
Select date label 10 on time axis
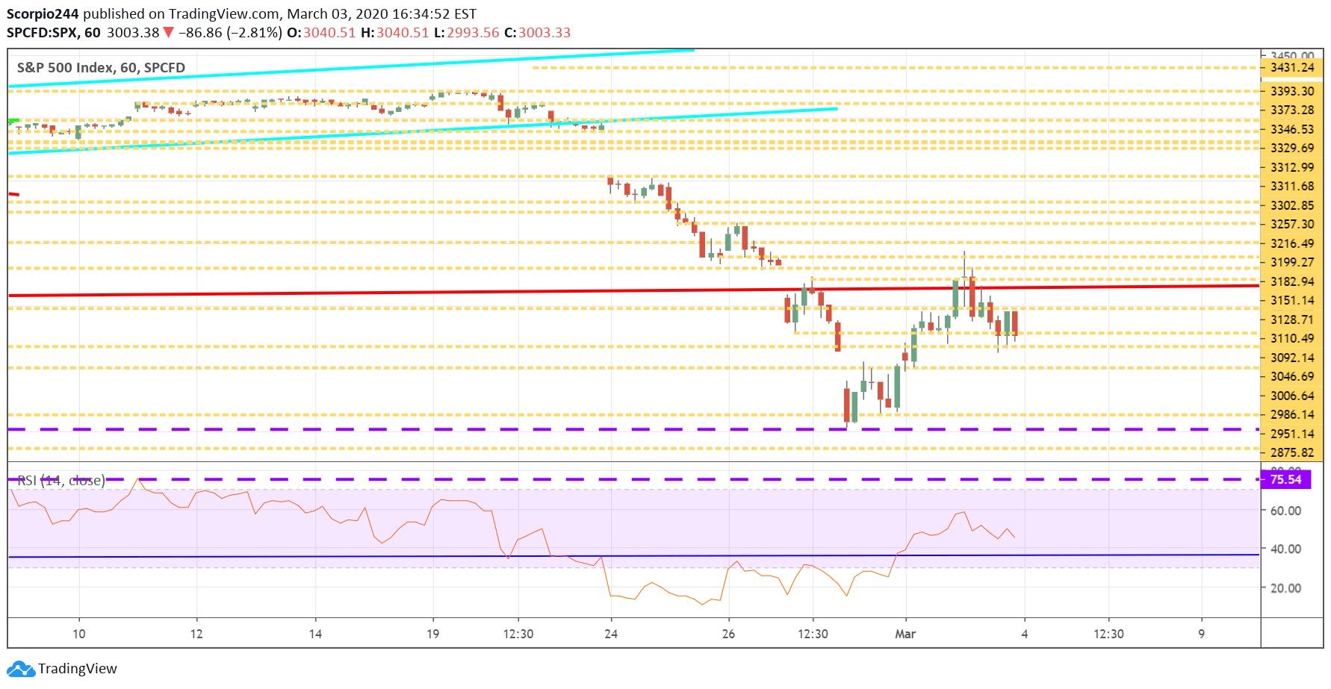pos(79,634)
